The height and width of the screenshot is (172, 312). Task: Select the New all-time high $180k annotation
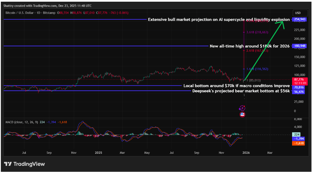[x=249, y=46]
